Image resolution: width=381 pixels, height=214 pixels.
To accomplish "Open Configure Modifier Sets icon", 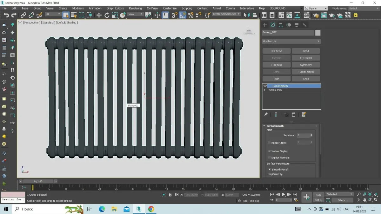I will [304, 114].
